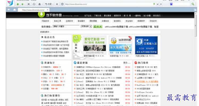Open office2007免费版下载 link

coord(141,27)
